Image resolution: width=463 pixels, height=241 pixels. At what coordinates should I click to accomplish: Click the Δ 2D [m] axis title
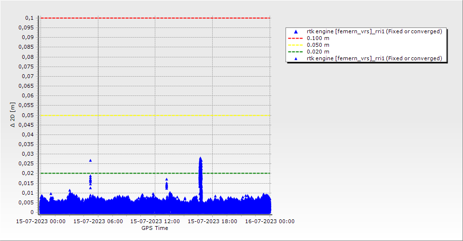14,115
